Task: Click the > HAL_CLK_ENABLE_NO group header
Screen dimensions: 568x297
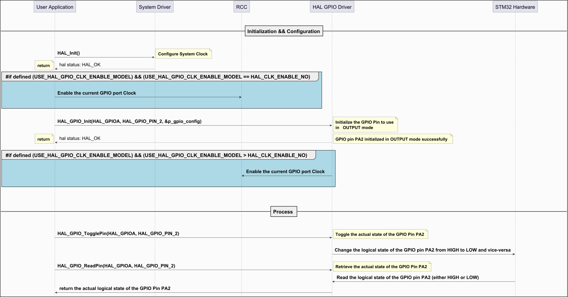Action: pyautogui.click(x=159, y=155)
